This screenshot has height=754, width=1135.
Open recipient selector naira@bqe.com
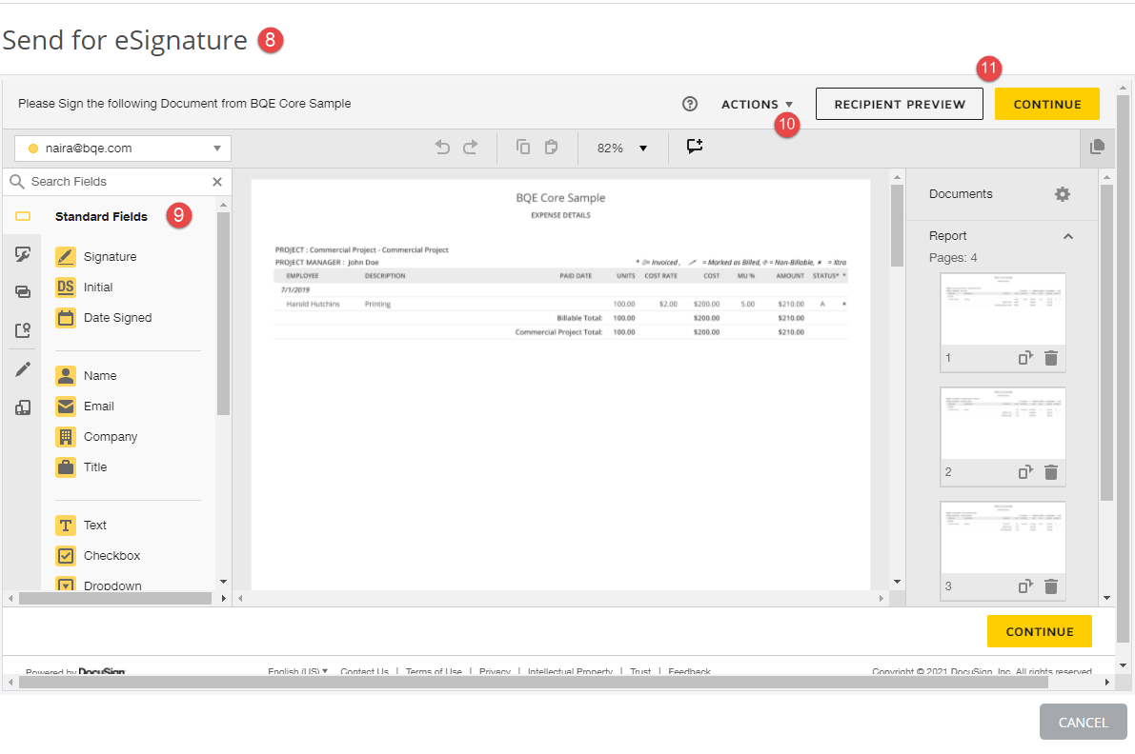123,149
